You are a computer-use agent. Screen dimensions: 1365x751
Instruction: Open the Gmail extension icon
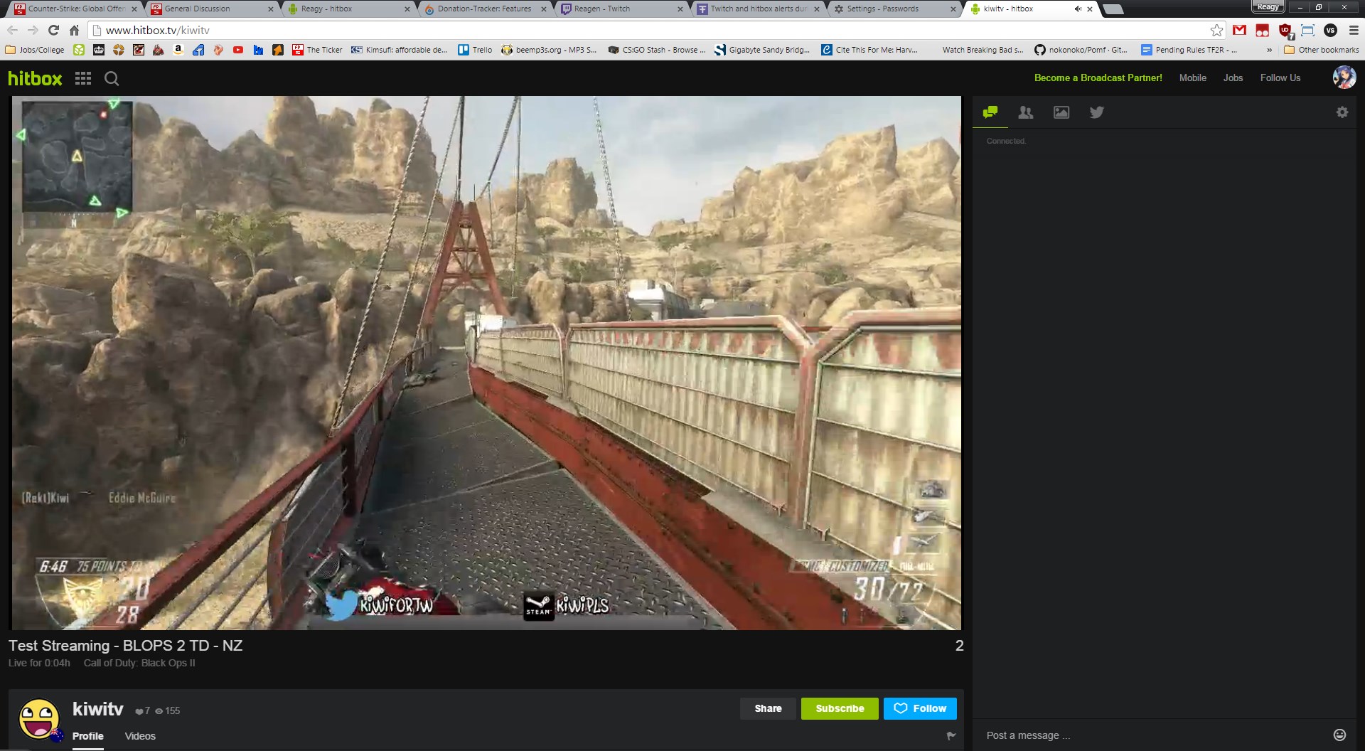point(1239,30)
